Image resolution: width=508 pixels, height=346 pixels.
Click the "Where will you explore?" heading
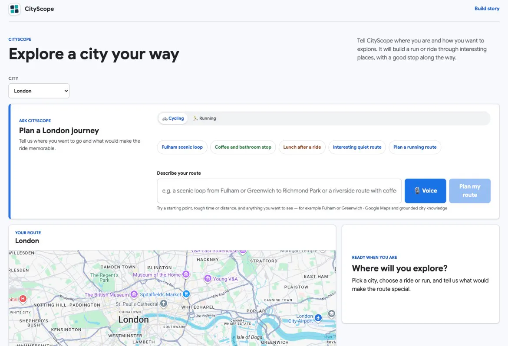point(399,268)
